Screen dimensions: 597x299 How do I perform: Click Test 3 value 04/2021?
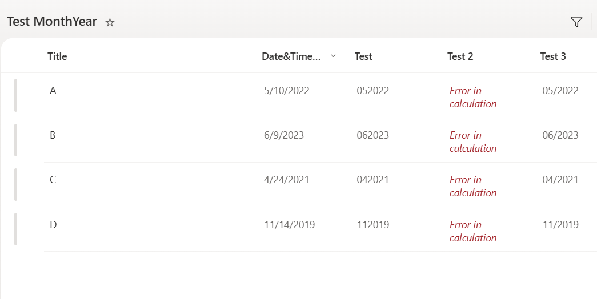pyautogui.click(x=560, y=180)
